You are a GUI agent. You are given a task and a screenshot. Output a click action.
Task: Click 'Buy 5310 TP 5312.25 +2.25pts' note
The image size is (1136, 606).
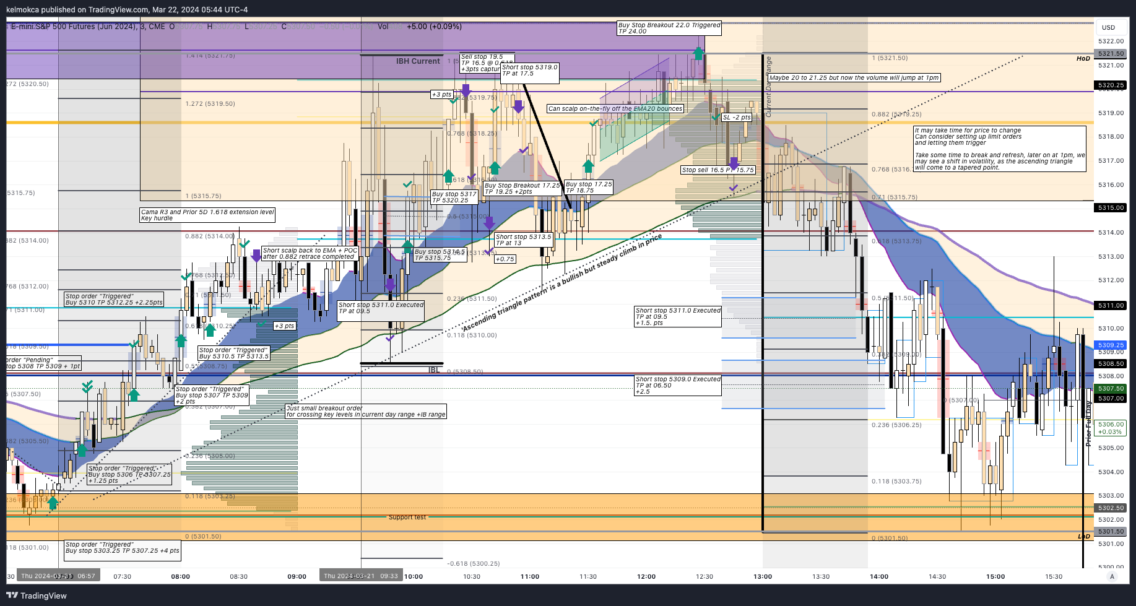coord(114,300)
